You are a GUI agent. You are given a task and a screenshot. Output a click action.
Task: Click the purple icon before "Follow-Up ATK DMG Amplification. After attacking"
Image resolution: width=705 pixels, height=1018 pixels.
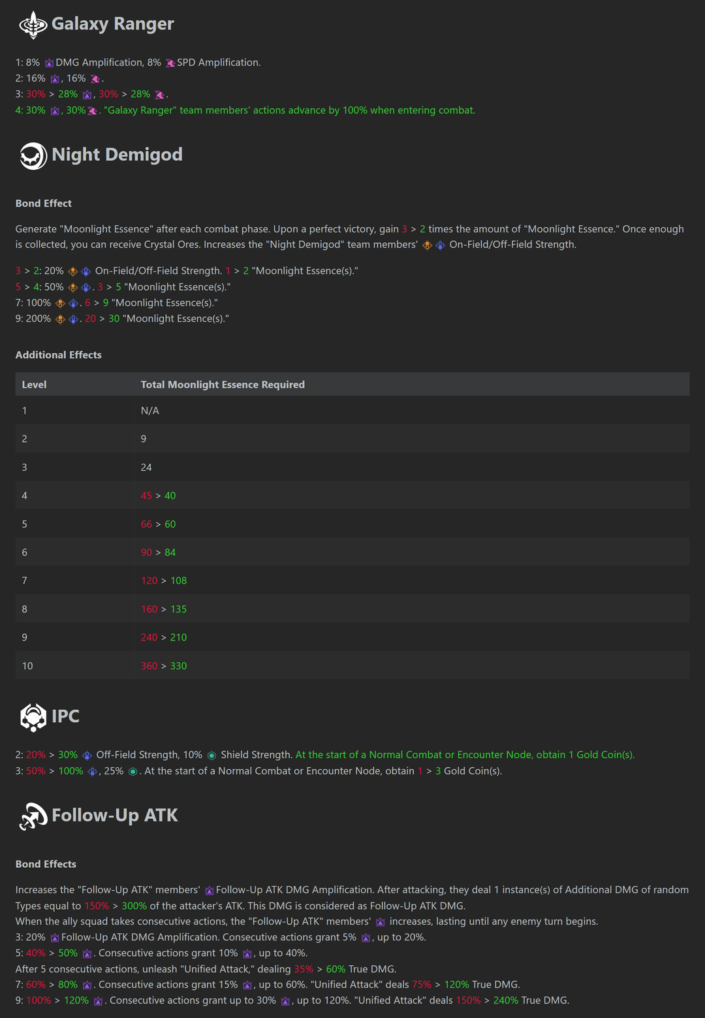tap(209, 891)
